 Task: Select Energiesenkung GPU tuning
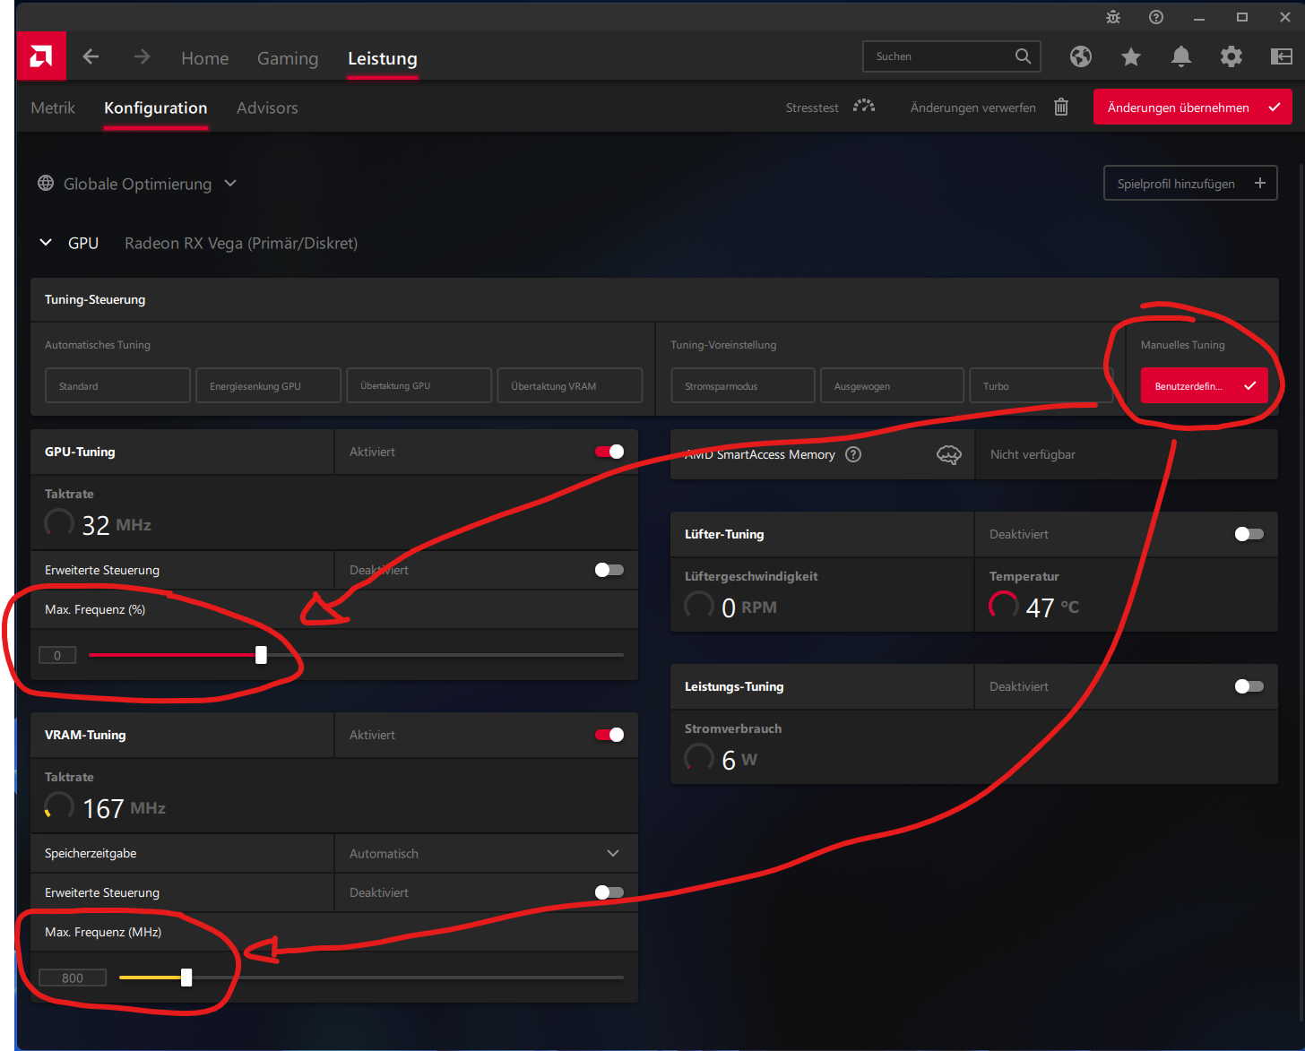point(269,385)
